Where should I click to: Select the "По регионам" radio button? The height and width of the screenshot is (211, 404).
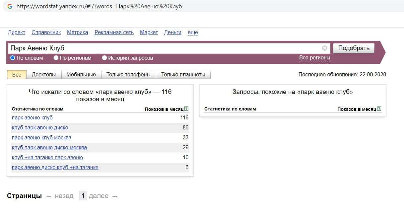[x=56, y=58]
